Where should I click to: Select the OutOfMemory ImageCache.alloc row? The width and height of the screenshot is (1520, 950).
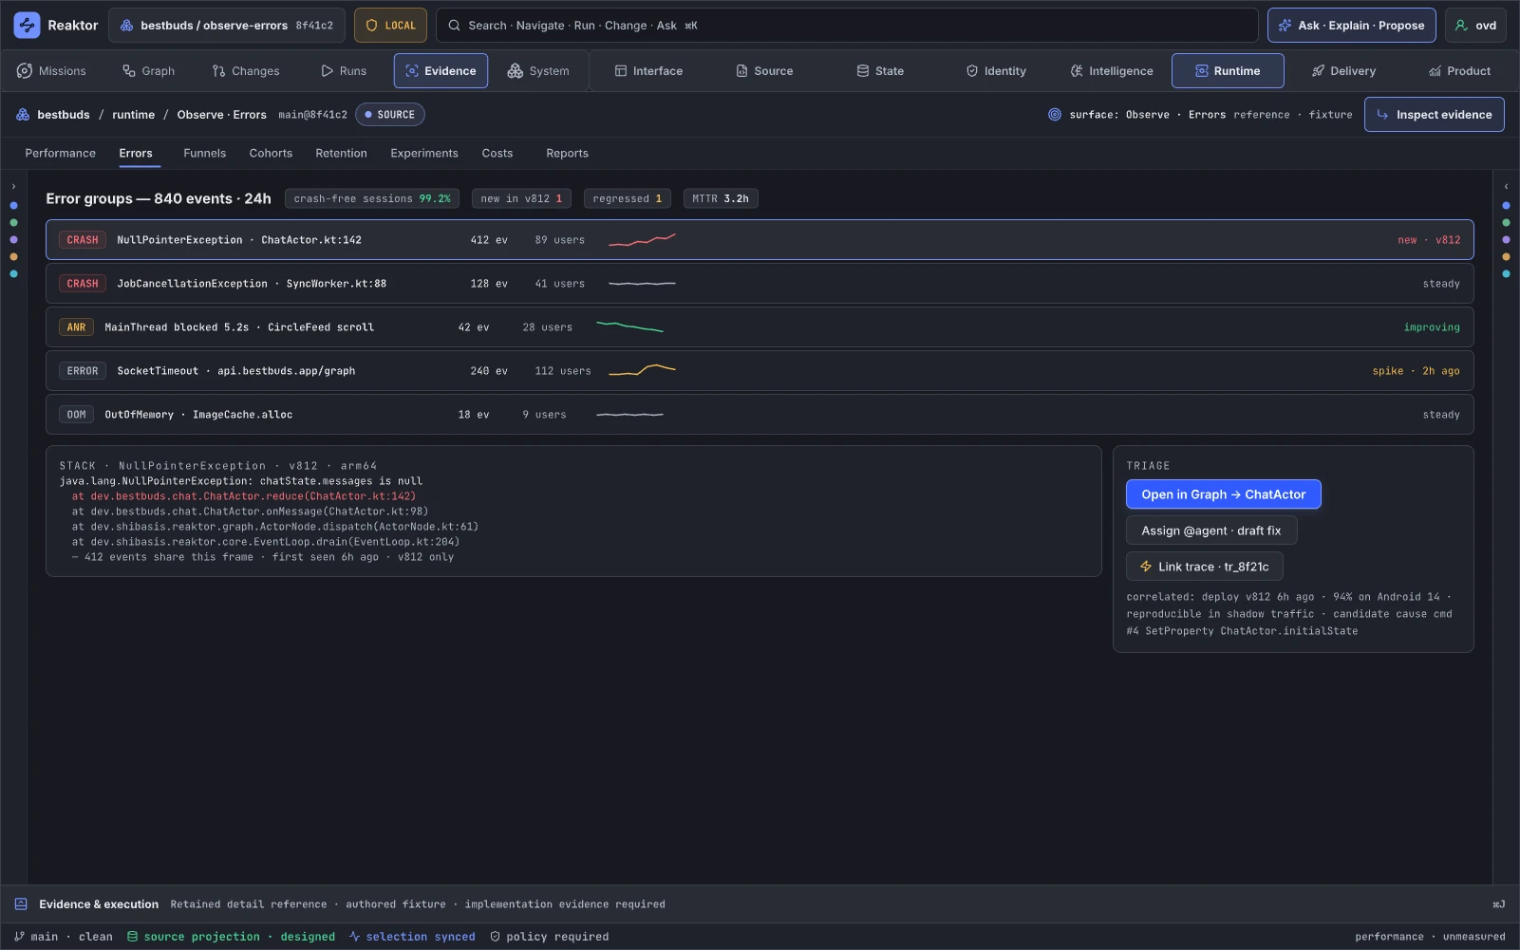(760, 415)
